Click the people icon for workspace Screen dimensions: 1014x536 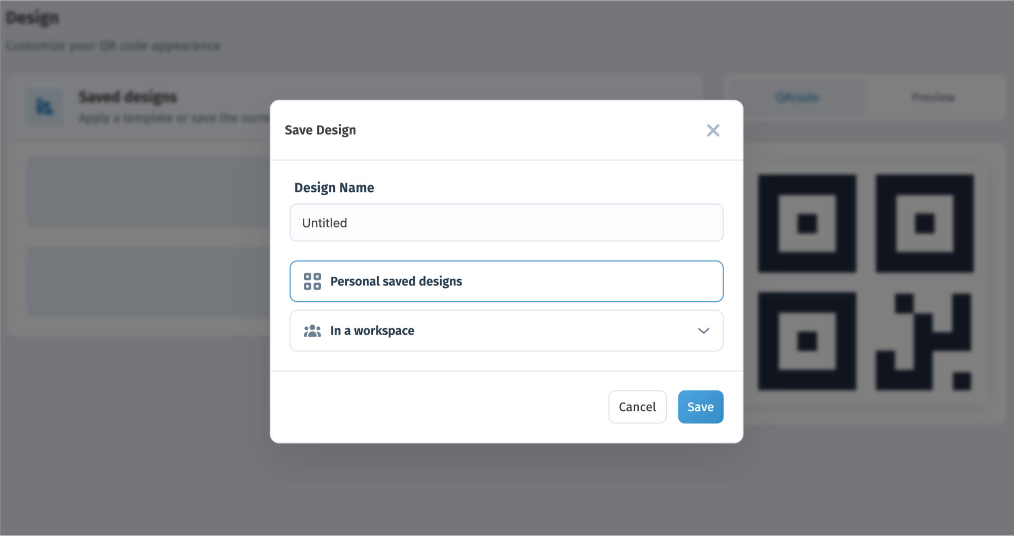[312, 330]
